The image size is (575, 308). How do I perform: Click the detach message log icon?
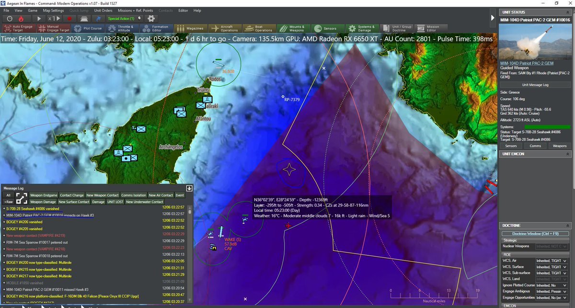point(189,188)
